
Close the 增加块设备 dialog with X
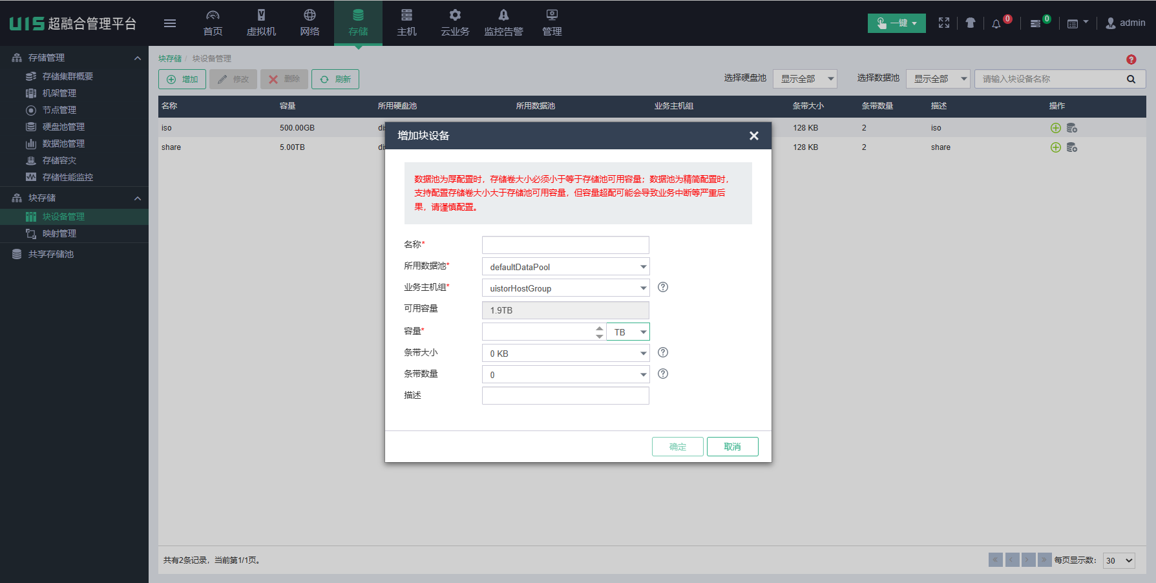click(x=754, y=136)
